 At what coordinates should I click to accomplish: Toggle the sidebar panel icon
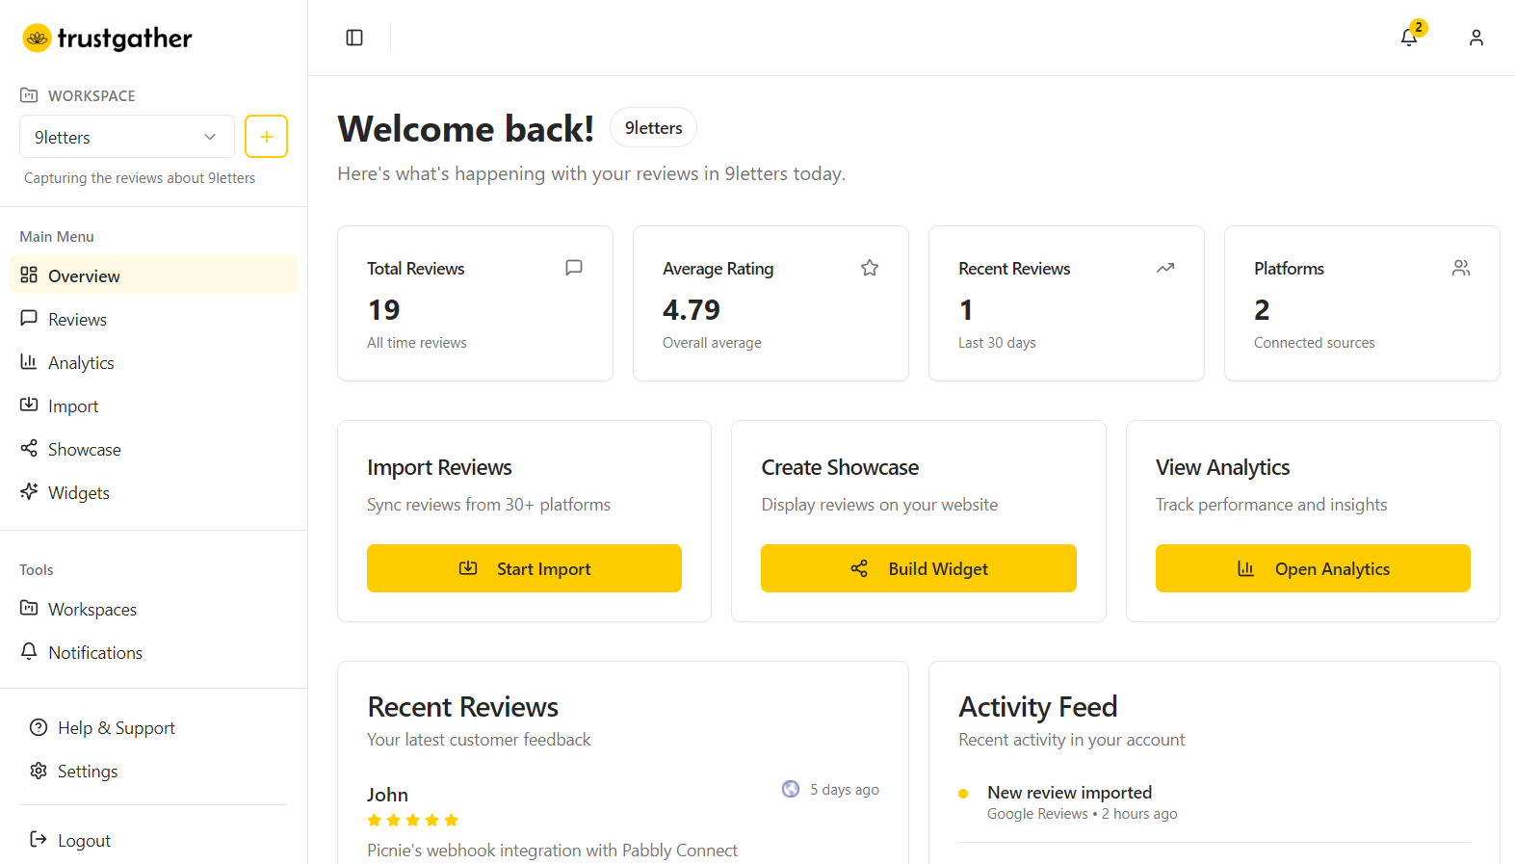[x=354, y=38]
